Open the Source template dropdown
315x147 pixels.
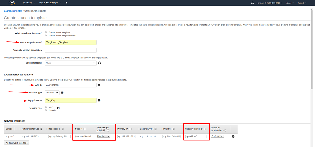(71, 63)
